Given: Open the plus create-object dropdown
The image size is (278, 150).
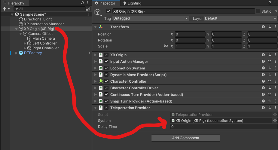Looking at the screenshot, I should 6,9.
